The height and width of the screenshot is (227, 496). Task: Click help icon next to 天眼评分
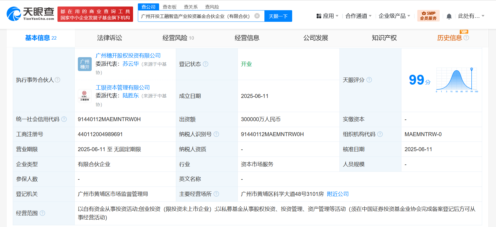pyautogui.click(x=369, y=80)
